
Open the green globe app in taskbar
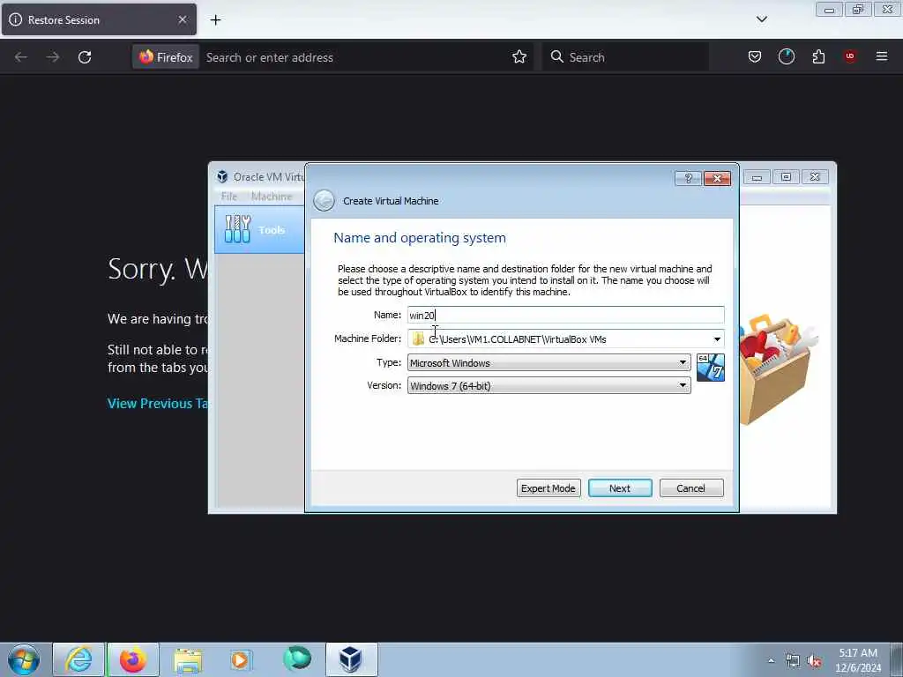297,658
